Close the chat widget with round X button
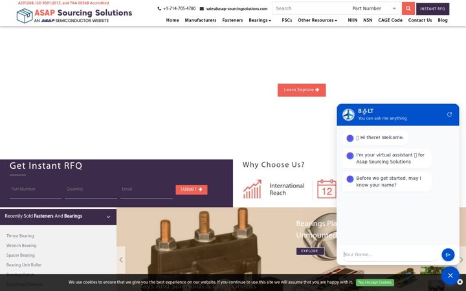The width and height of the screenshot is (466, 291). [450, 275]
